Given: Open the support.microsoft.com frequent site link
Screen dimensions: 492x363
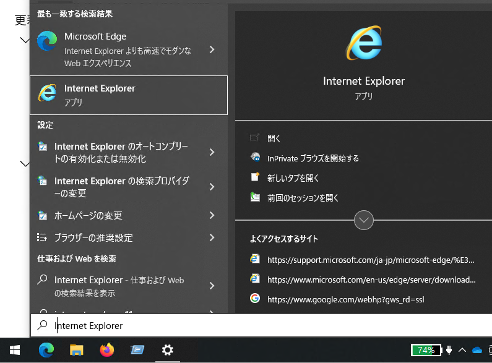Looking at the screenshot, I should pos(371,260).
